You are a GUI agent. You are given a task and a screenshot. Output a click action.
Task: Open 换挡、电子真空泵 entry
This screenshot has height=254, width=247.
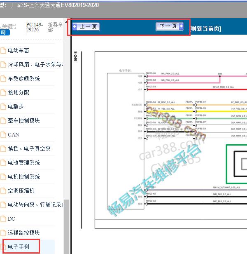click(29, 148)
